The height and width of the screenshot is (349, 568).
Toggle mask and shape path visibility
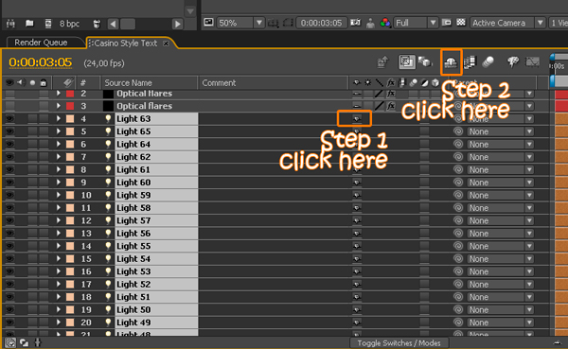(x=288, y=23)
